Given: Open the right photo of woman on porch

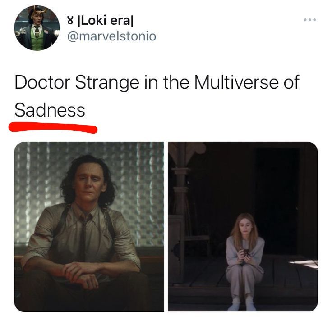Looking at the screenshot, I should point(243,227).
